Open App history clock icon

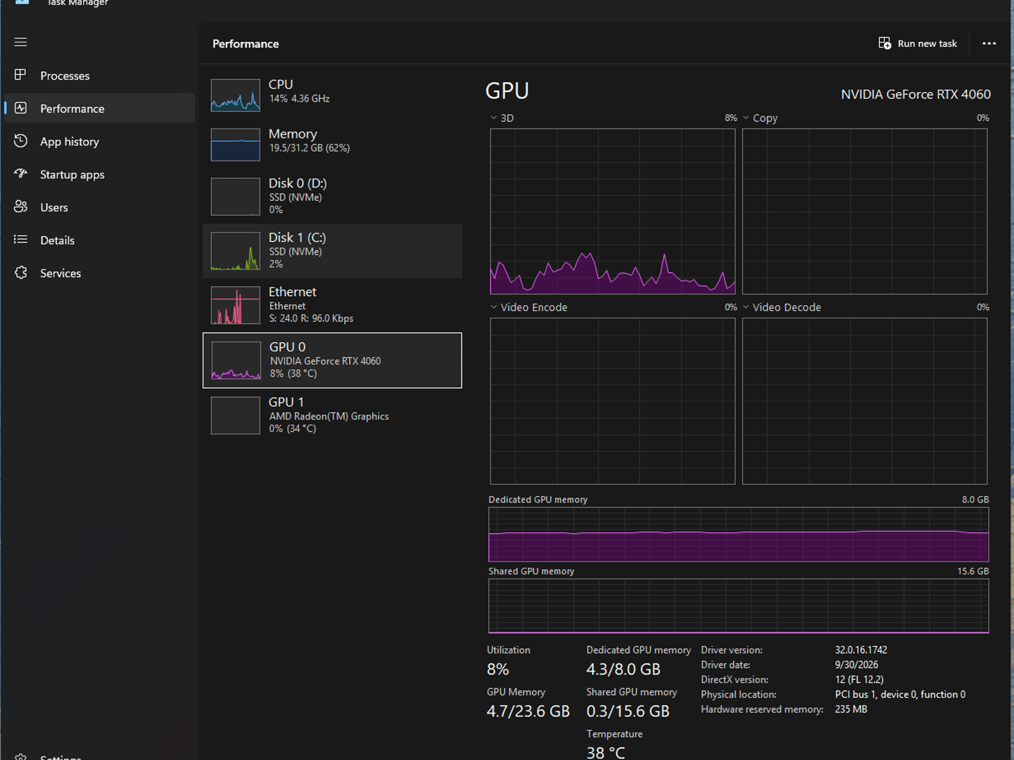pyautogui.click(x=20, y=141)
